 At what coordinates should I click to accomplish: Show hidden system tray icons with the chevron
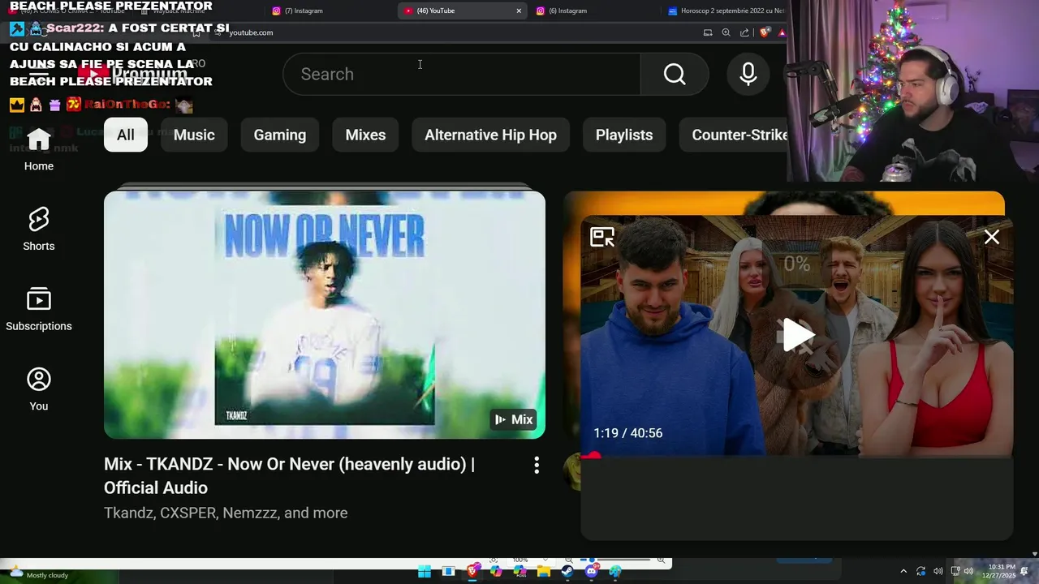pyautogui.click(x=903, y=572)
